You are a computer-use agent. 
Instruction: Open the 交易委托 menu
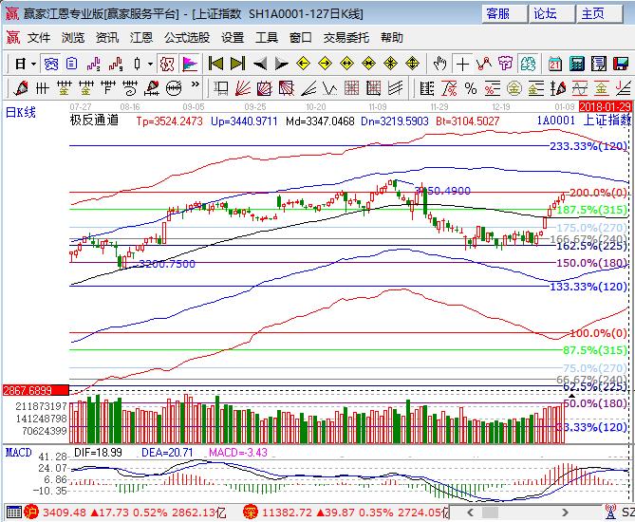(347, 38)
